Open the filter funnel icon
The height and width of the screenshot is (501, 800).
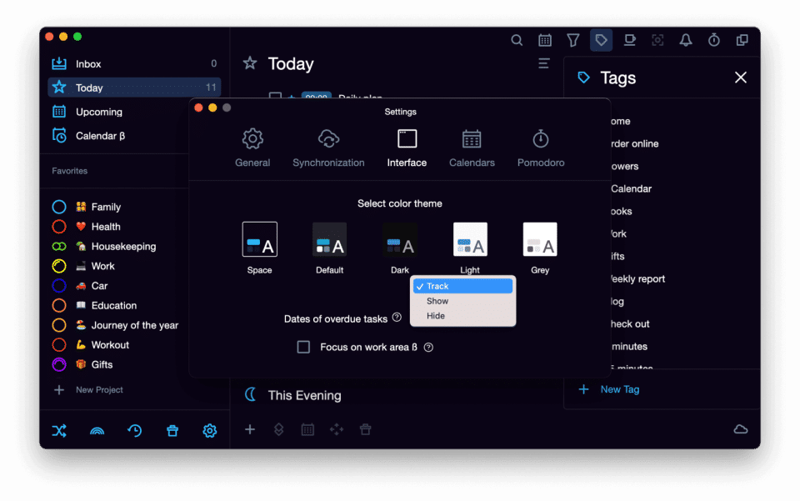tap(573, 40)
